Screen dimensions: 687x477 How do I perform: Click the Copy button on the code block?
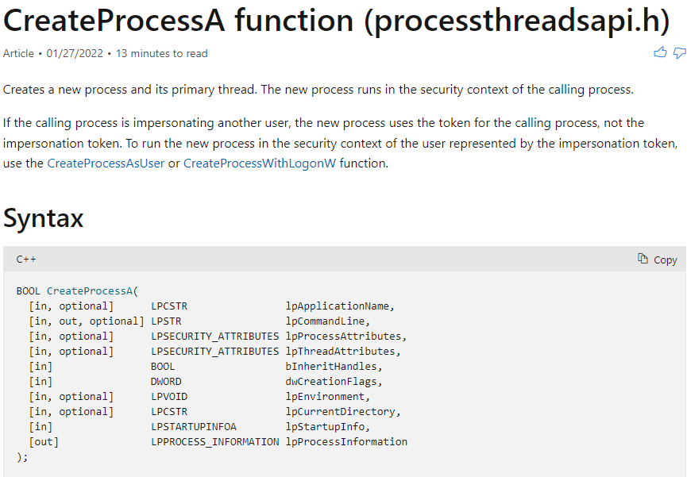click(657, 259)
